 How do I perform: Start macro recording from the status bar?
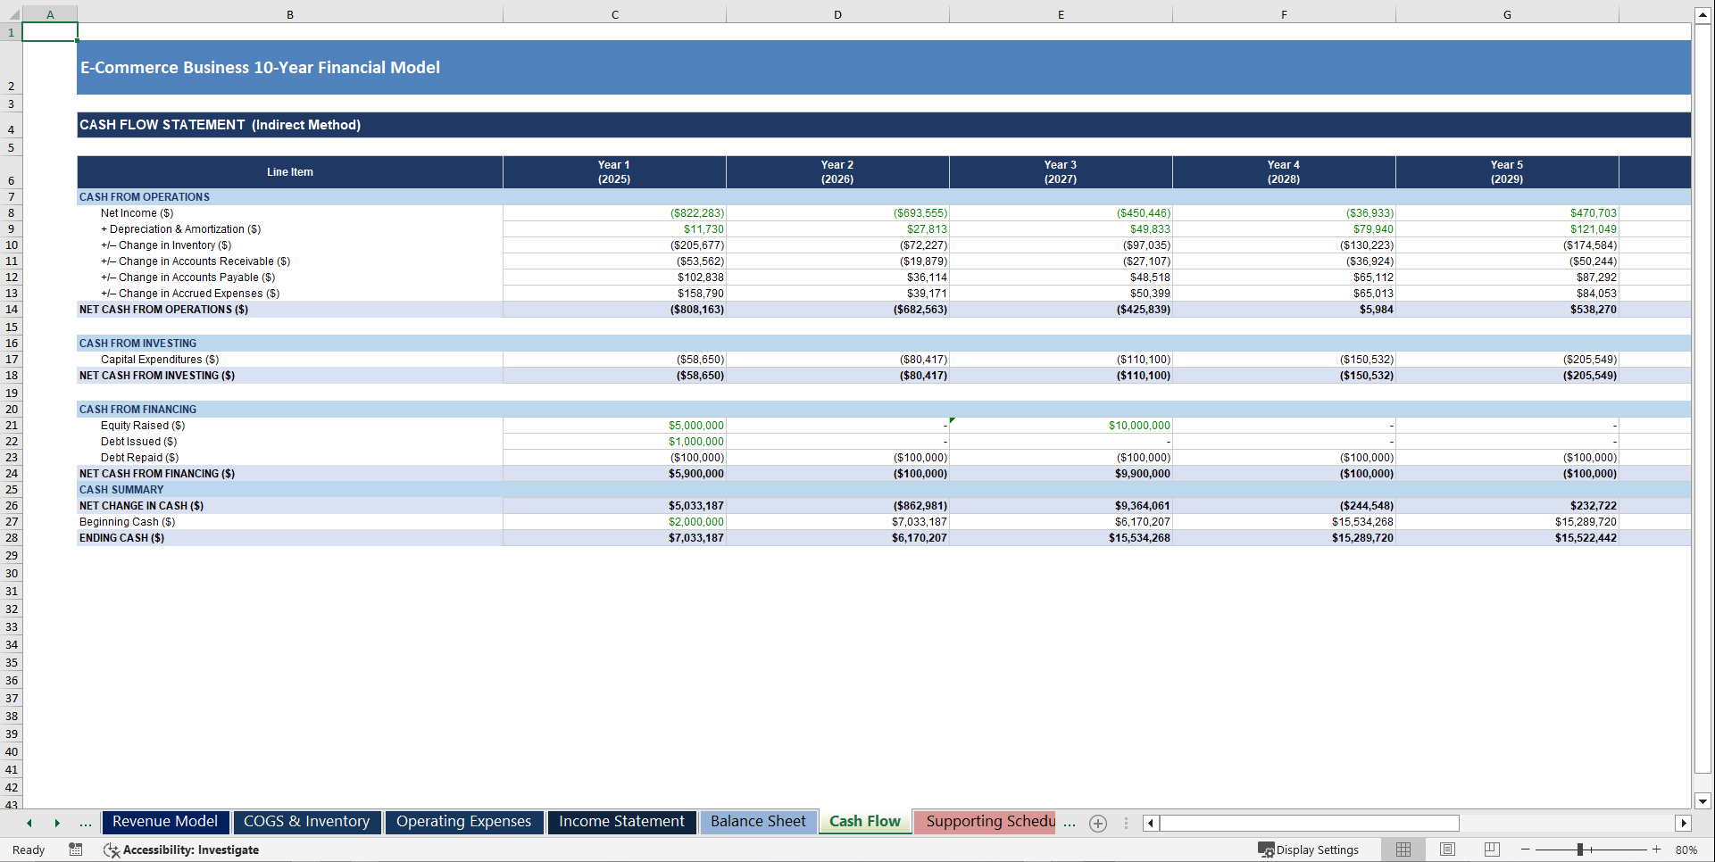point(76,850)
